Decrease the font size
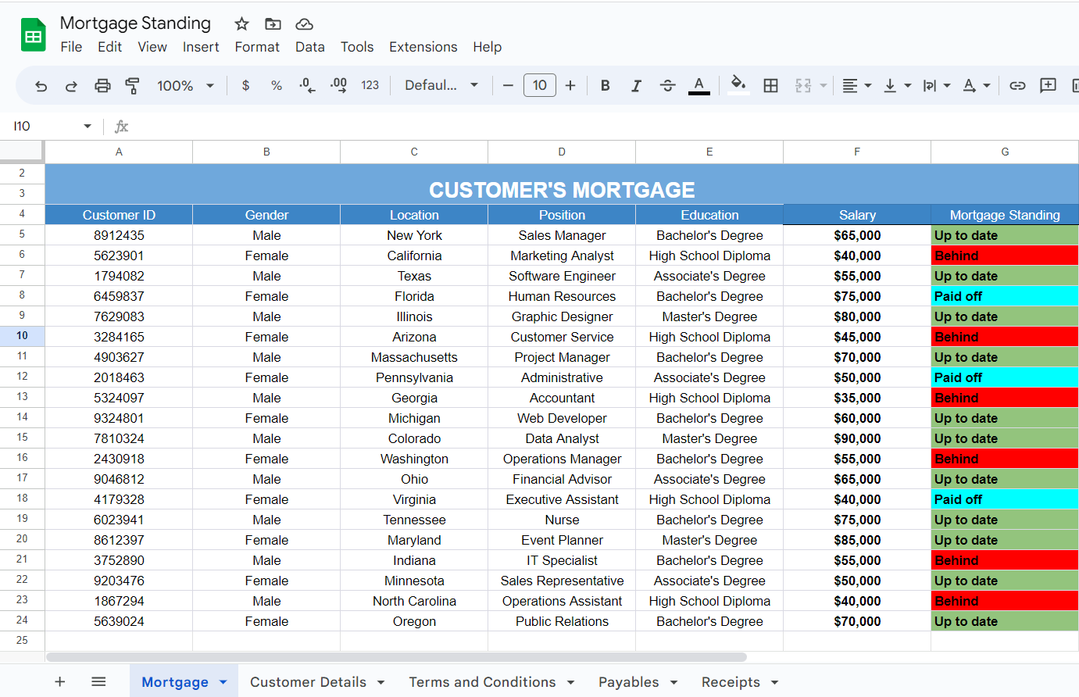 point(508,85)
